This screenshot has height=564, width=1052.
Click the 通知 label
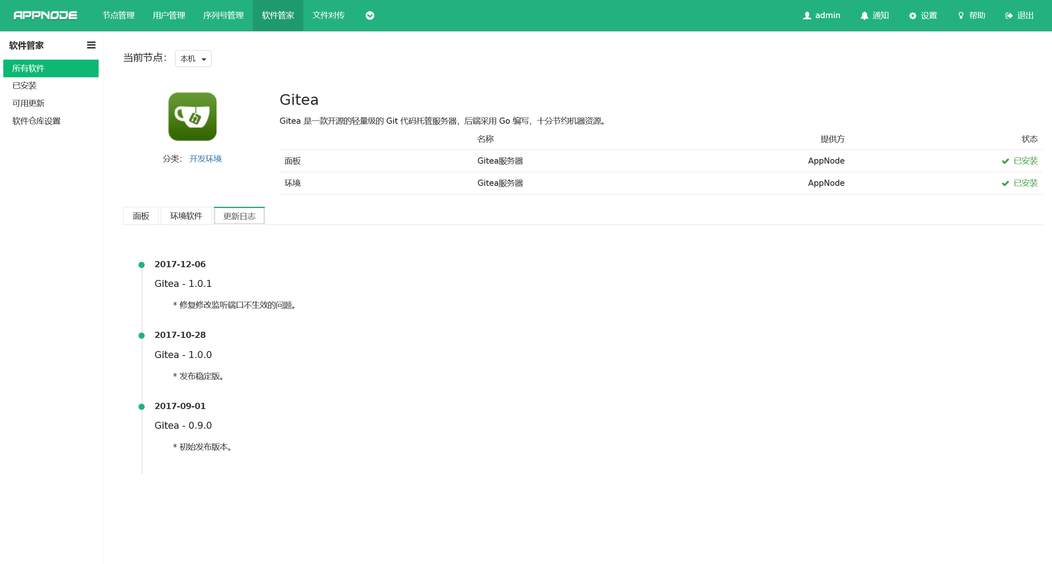[881, 15]
